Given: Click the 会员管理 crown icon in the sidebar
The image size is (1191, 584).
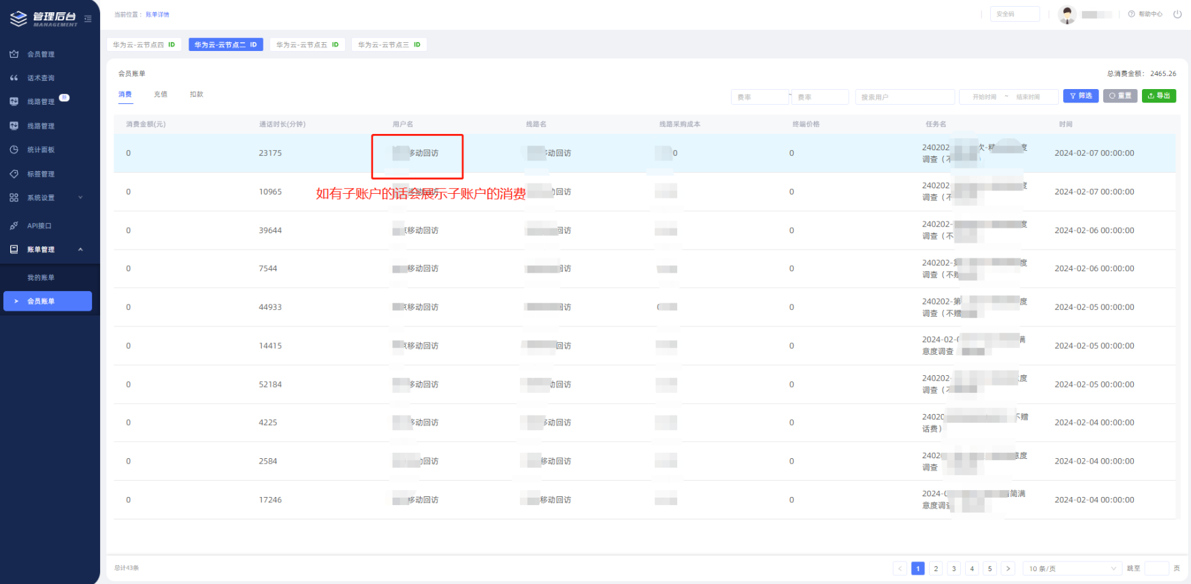Looking at the screenshot, I should [14, 54].
